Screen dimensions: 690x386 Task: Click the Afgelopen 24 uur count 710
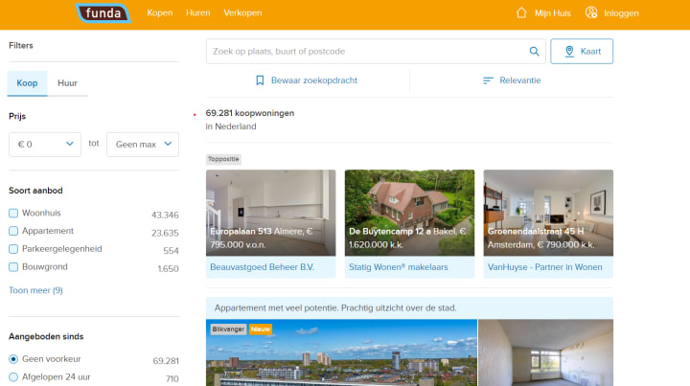(x=172, y=378)
